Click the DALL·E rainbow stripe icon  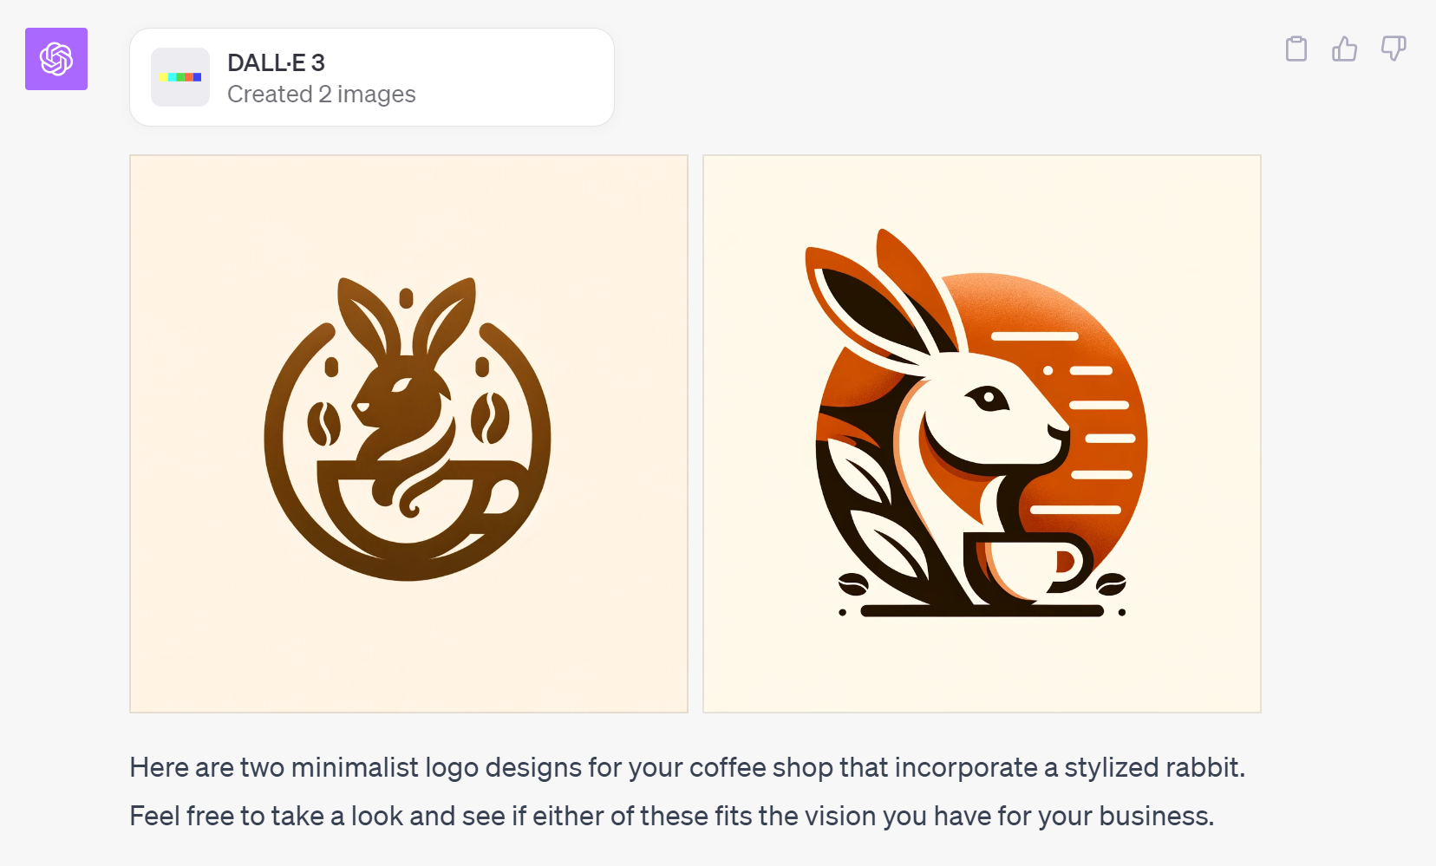tap(180, 77)
